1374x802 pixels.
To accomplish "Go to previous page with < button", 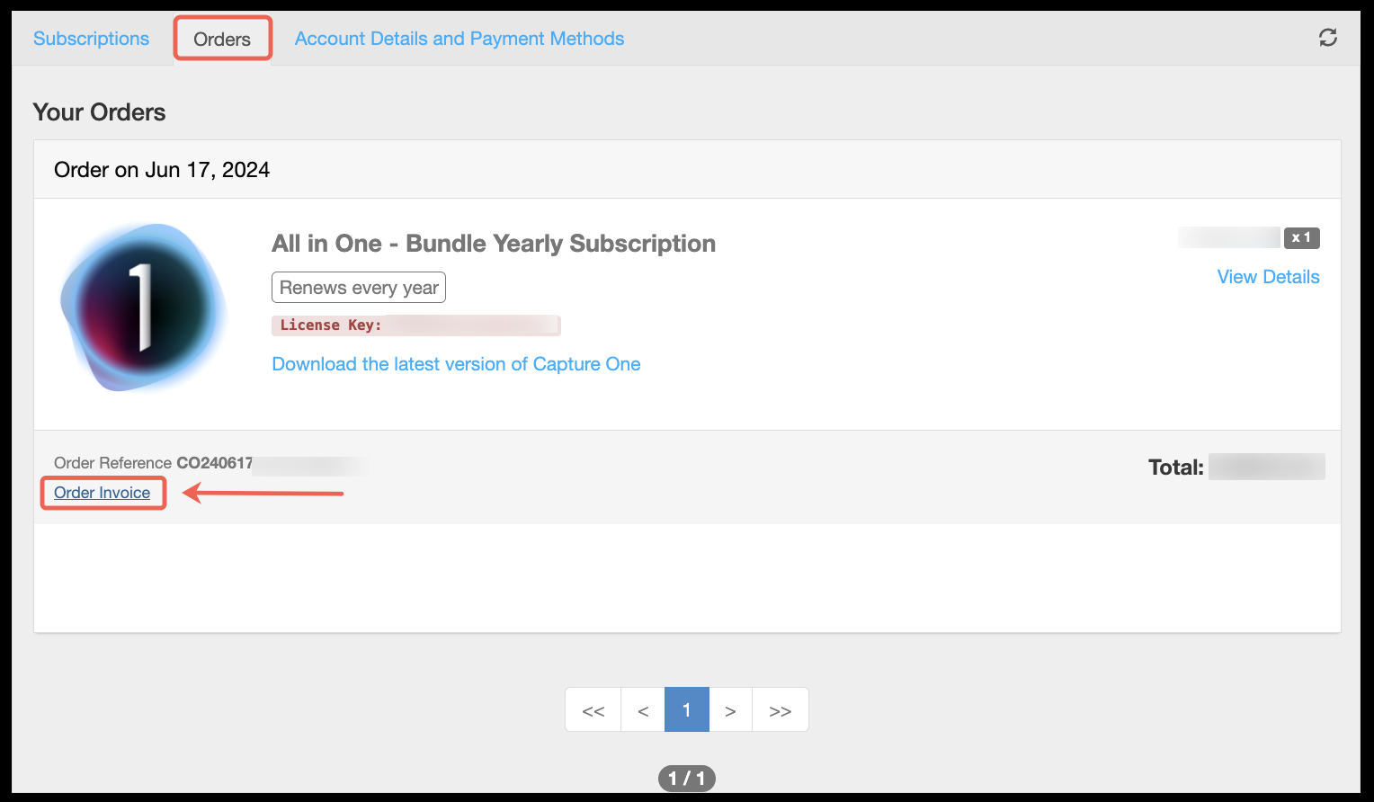I will (x=643, y=710).
